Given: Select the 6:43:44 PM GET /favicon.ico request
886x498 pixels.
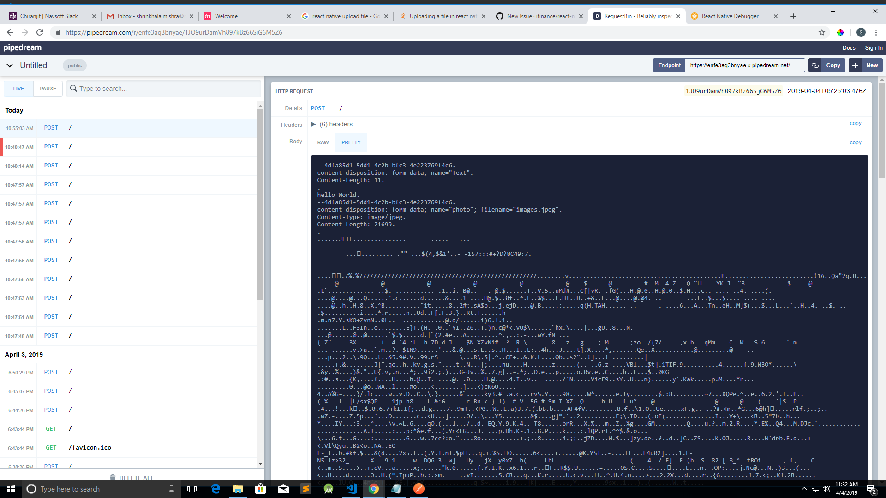Looking at the screenshot, I should pyautogui.click(x=90, y=447).
